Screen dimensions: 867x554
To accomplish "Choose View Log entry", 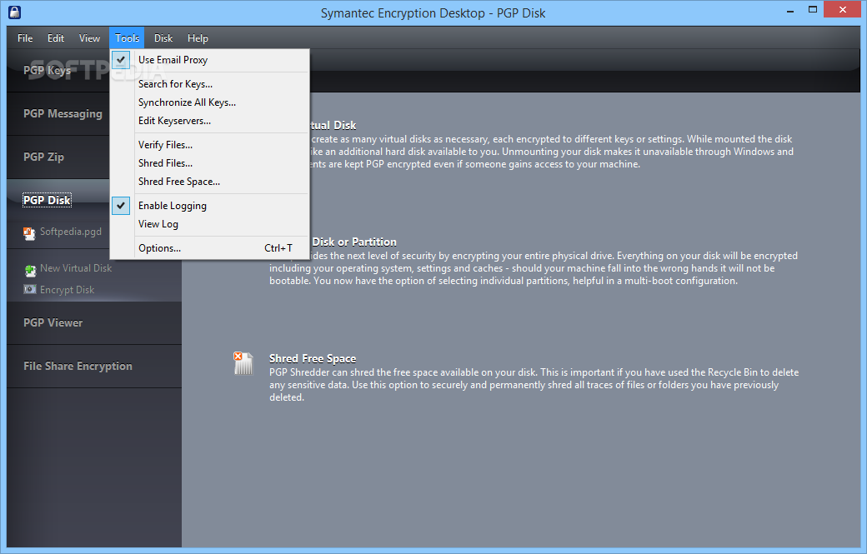I will (209, 224).
